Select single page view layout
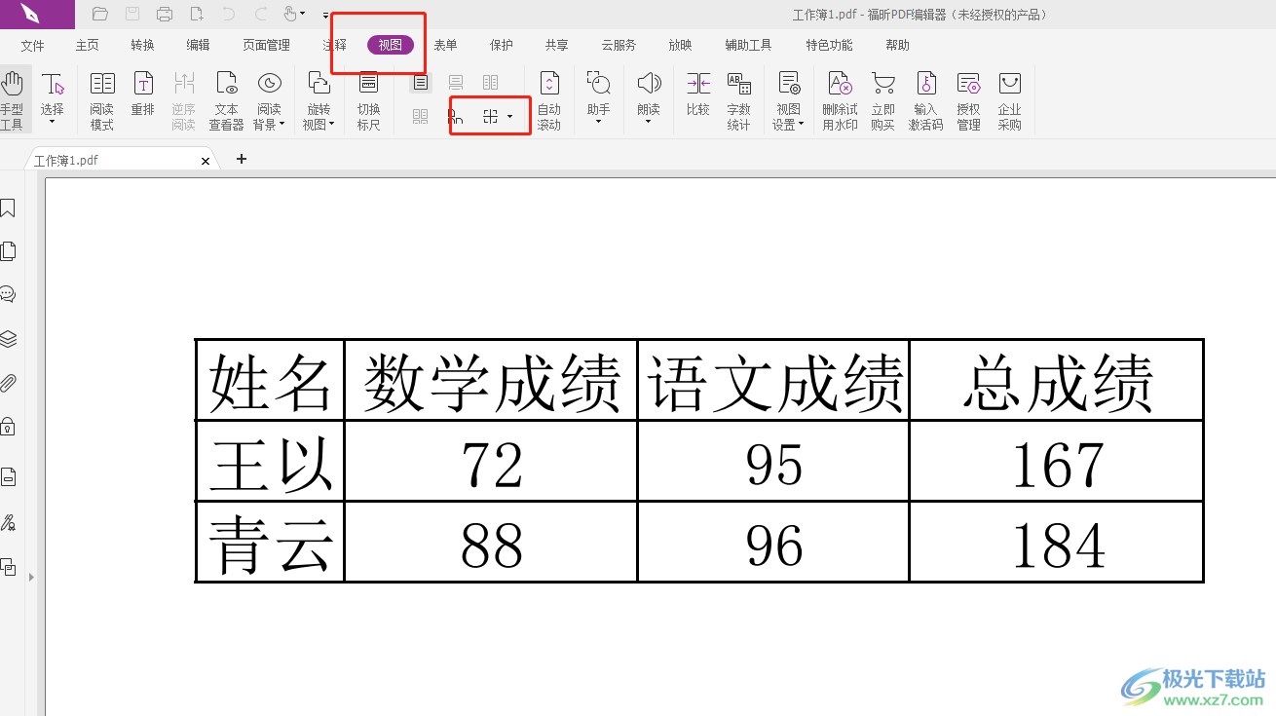 421,83
